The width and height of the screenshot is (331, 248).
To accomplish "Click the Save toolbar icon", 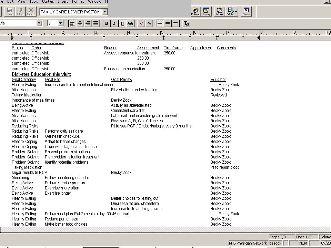I will tap(10, 11).
